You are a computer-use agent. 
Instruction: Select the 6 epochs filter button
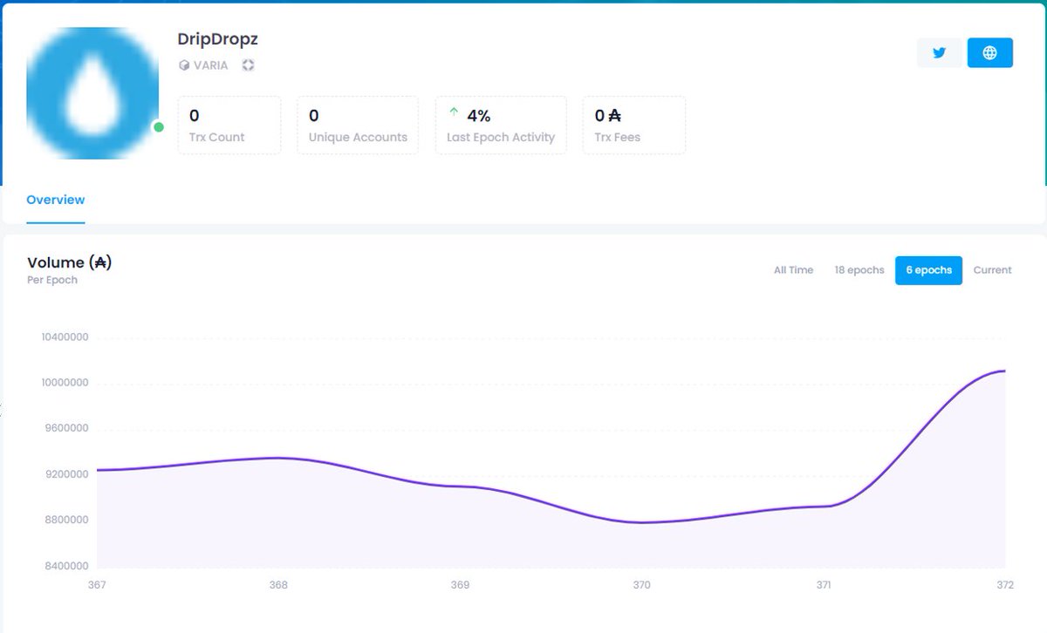928,270
